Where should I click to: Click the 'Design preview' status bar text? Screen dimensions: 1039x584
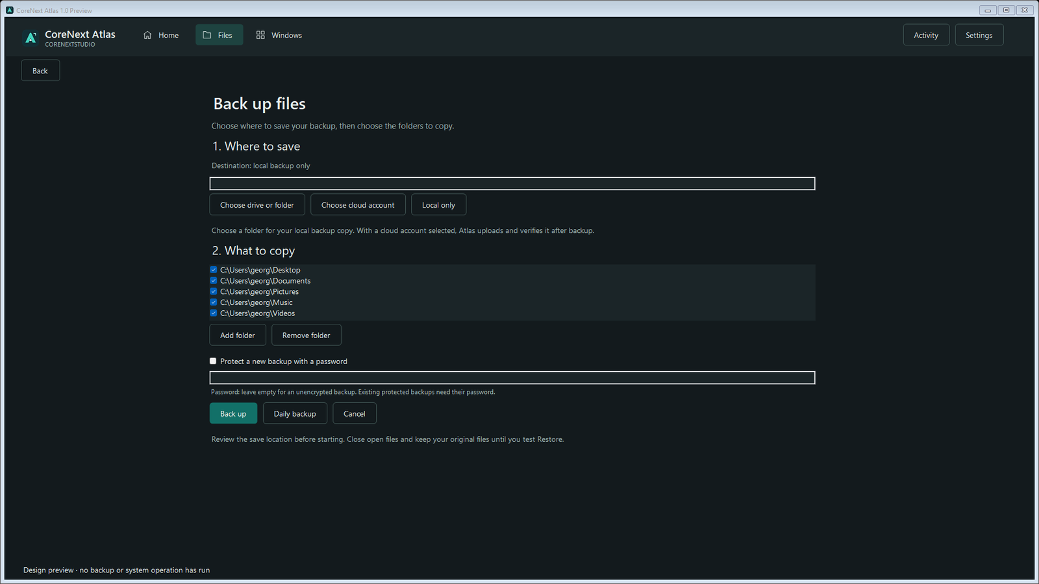pyautogui.click(x=116, y=570)
